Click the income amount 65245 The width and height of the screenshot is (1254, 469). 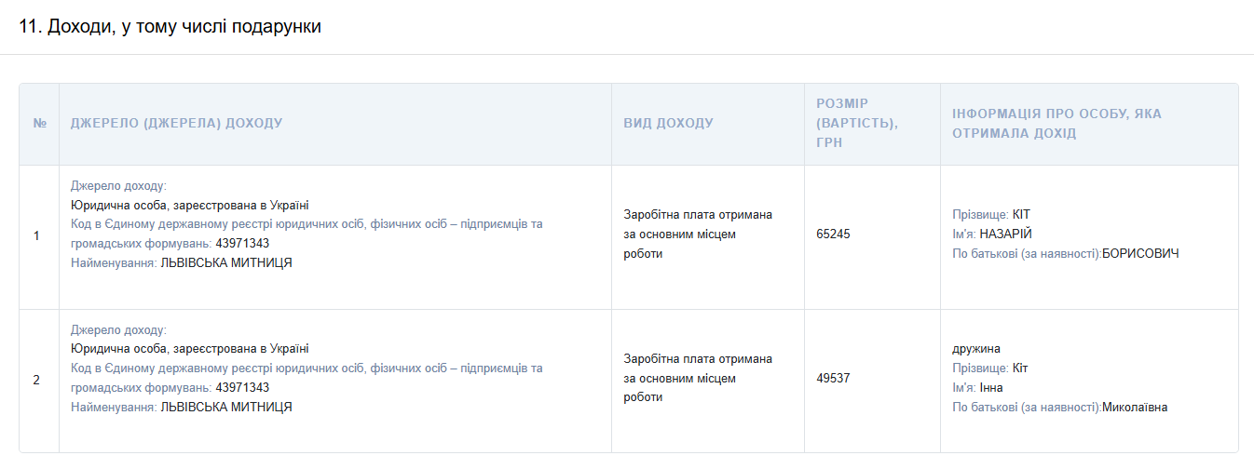[833, 234]
